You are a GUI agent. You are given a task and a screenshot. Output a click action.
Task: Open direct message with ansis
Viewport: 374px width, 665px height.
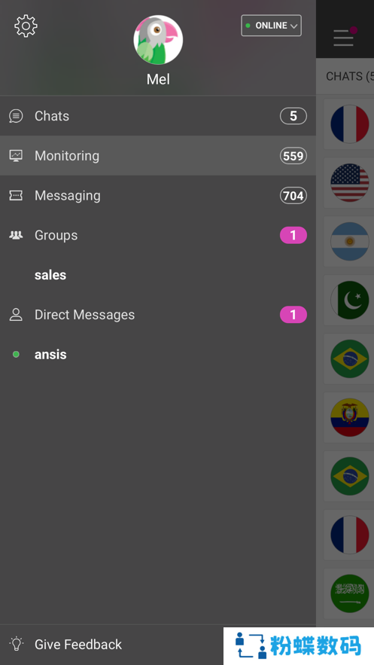[x=50, y=354]
